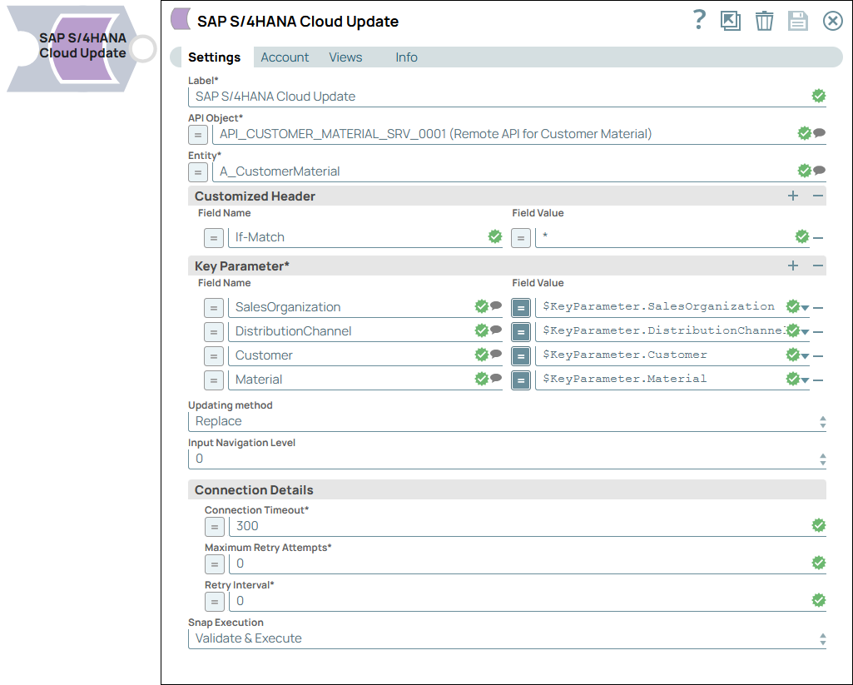Open the Info tab
853x685 pixels.
coord(406,57)
